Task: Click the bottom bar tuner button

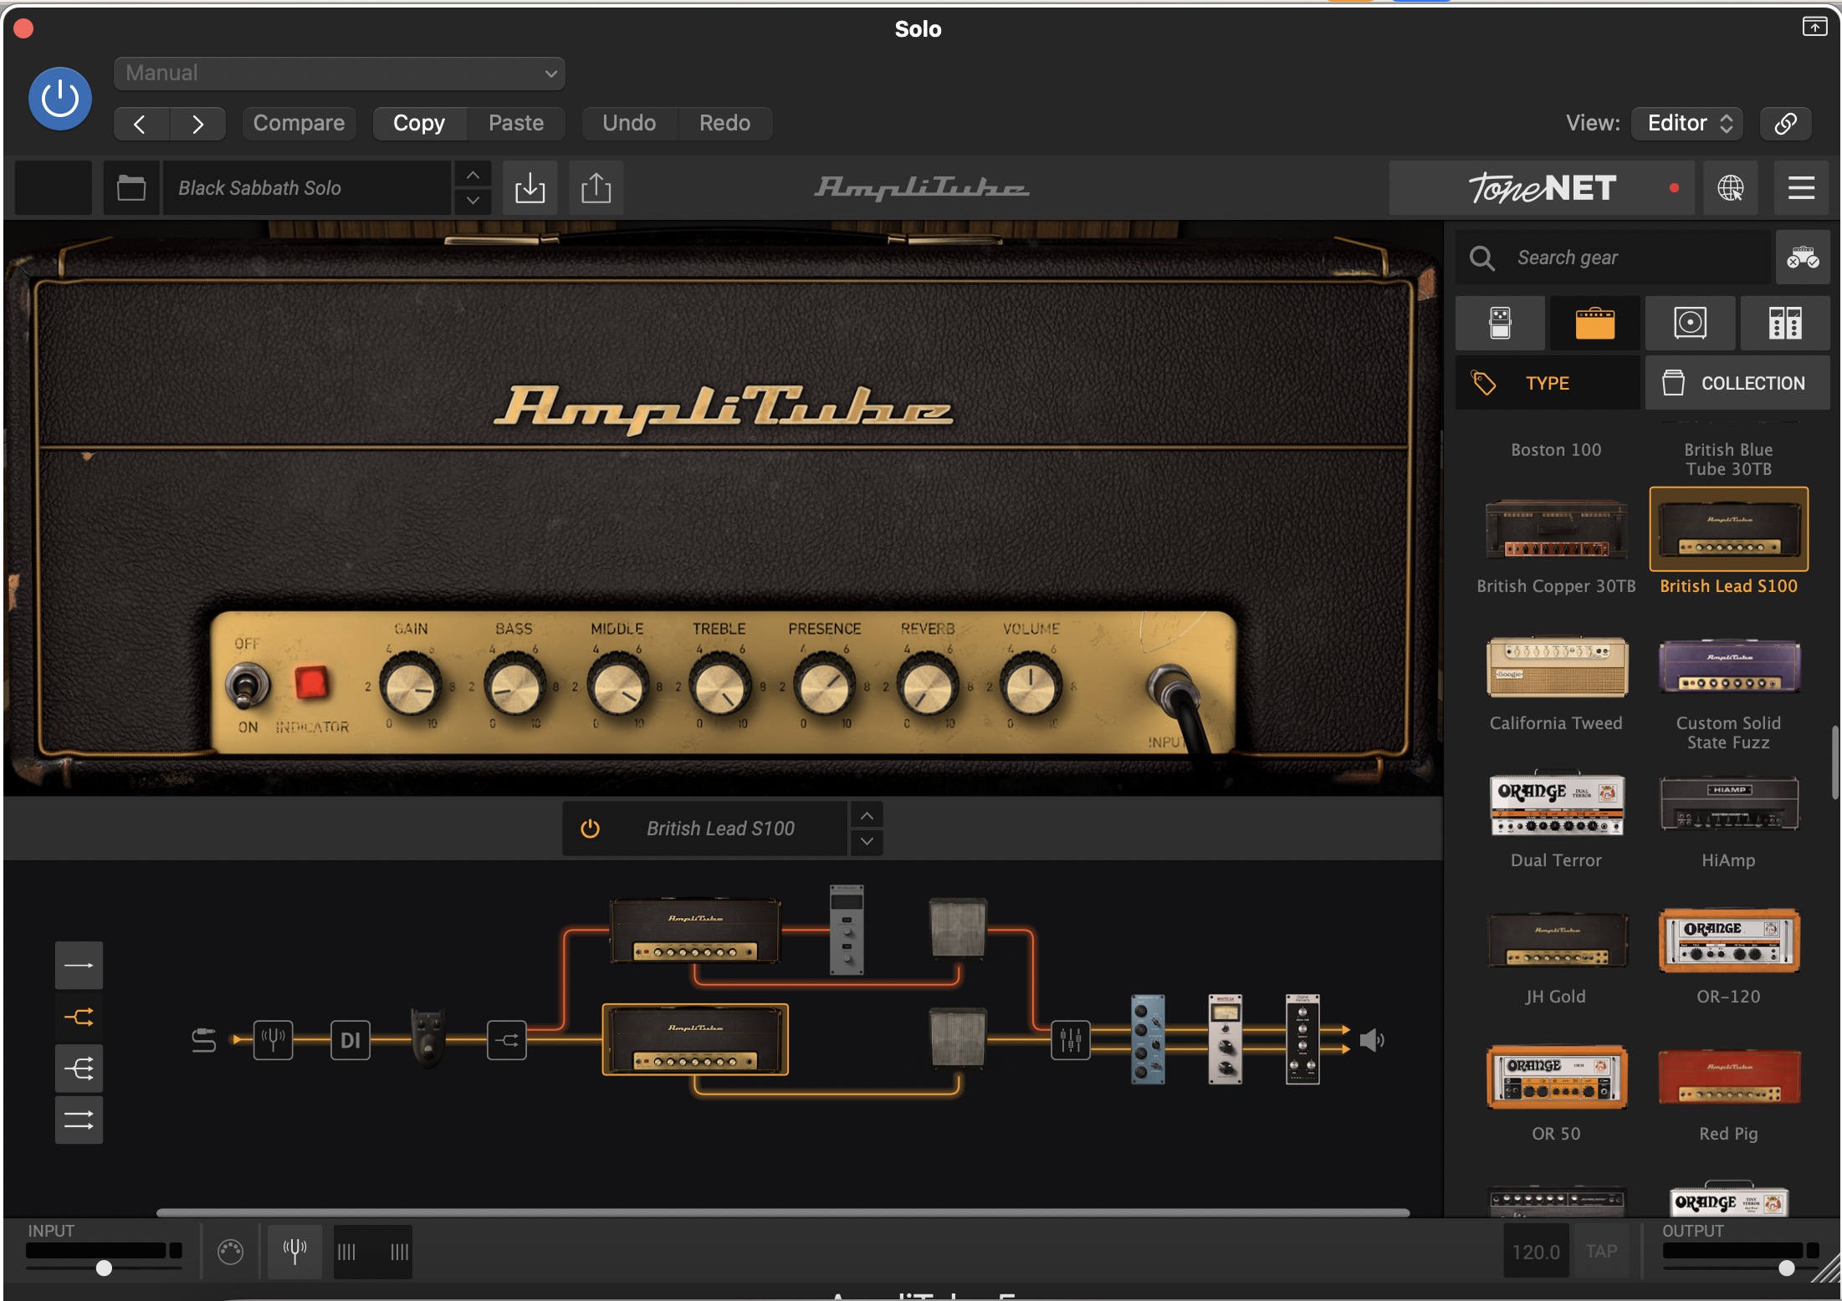Action: 294,1252
